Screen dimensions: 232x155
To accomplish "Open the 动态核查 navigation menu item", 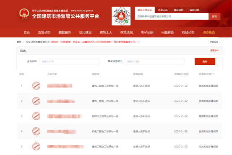I will pos(209,32).
